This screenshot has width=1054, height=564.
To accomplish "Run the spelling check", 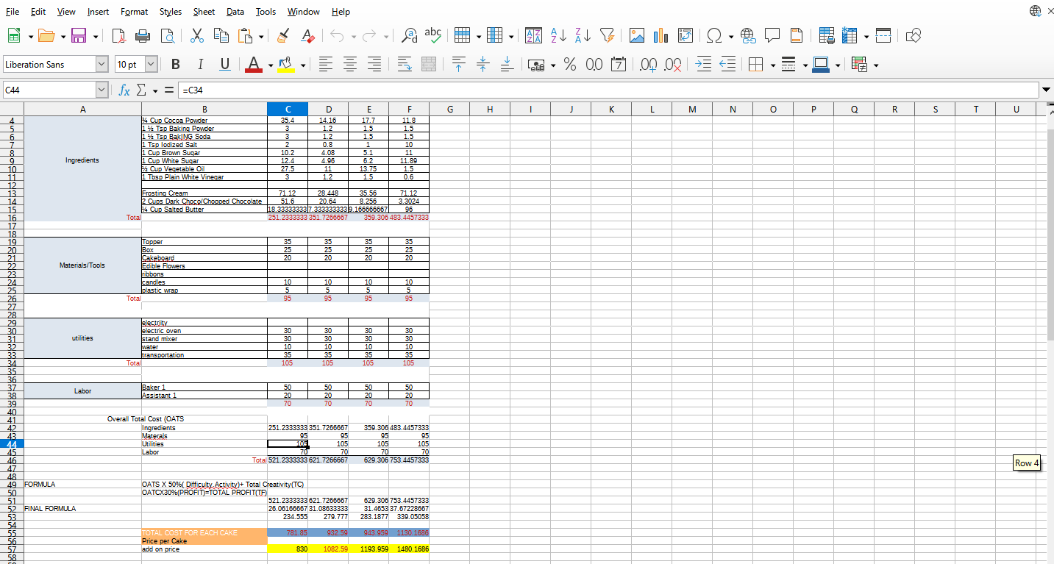I will (x=433, y=35).
